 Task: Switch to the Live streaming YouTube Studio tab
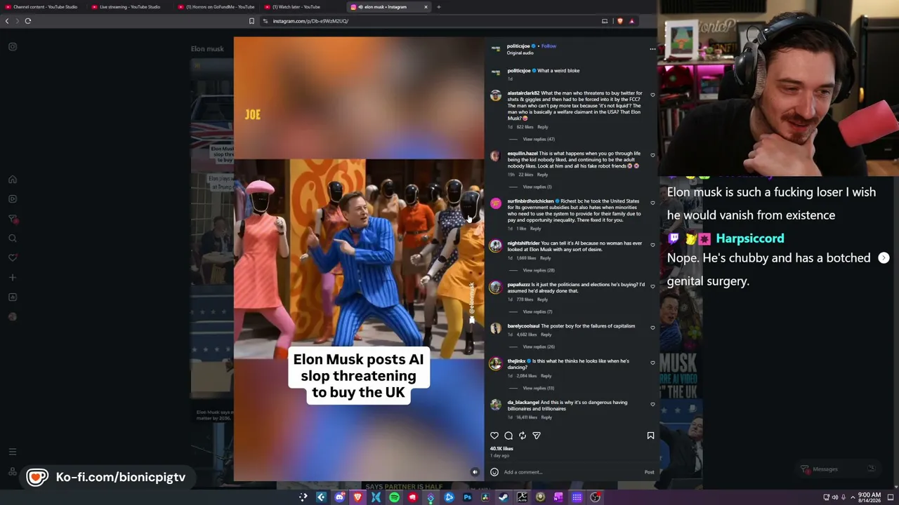pos(129,7)
